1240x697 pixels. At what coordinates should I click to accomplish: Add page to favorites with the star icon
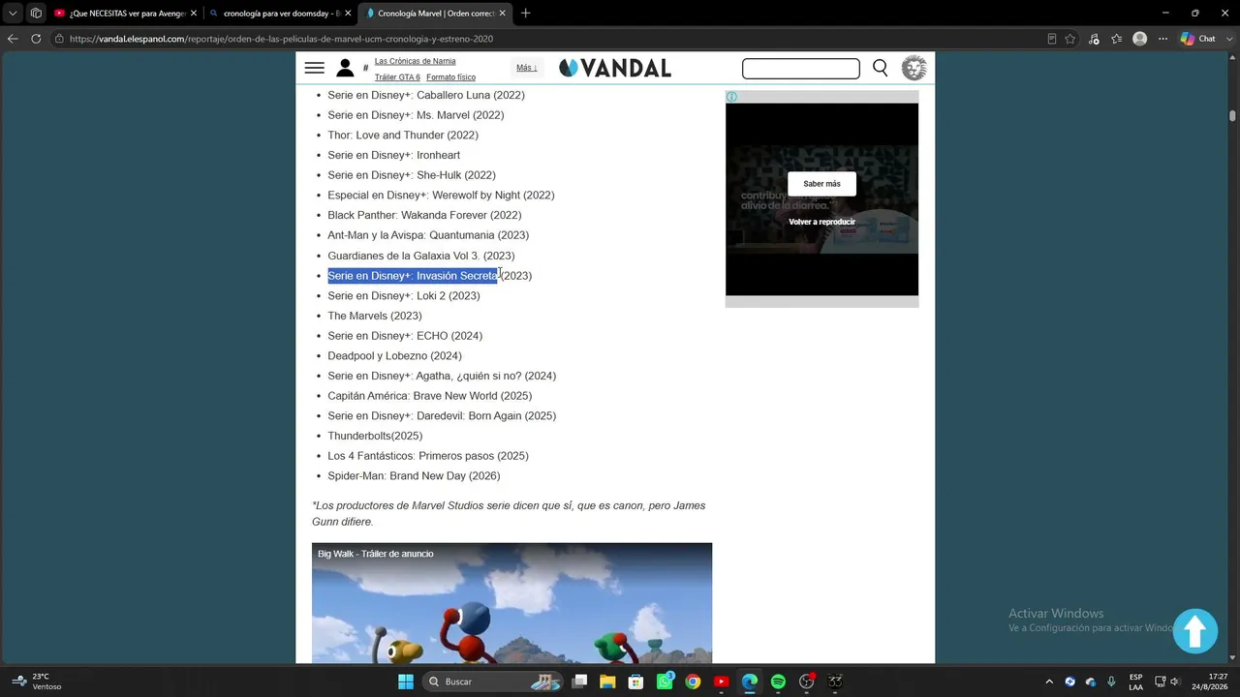click(1070, 39)
